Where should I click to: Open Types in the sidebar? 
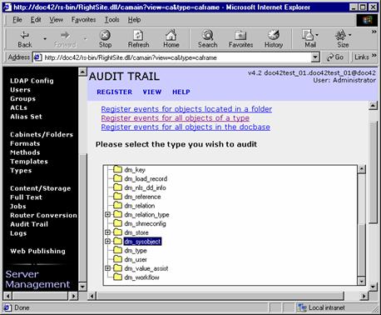pos(21,170)
